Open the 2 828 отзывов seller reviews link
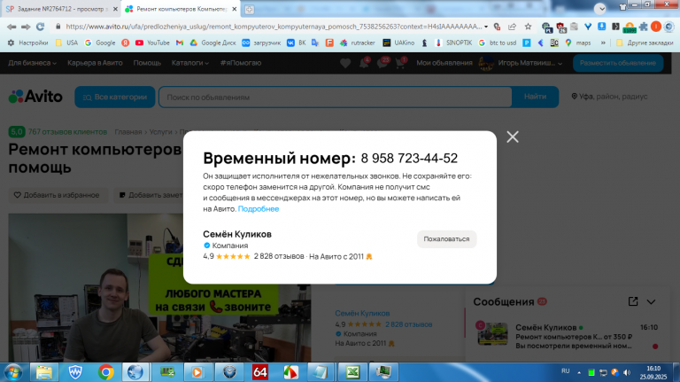This screenshot has width=680, height=382. (x=409, y=324)
